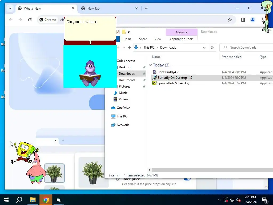Select Pictures in navigation pane
Viewport: 273px width, 205px height.
(x=124, y=86)
